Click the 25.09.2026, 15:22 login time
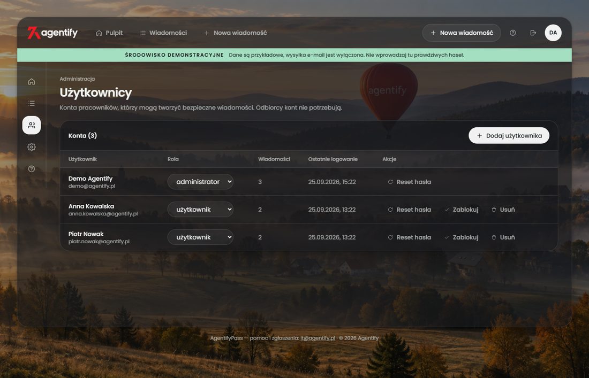The image size is (589, 378). coord(332,182)
